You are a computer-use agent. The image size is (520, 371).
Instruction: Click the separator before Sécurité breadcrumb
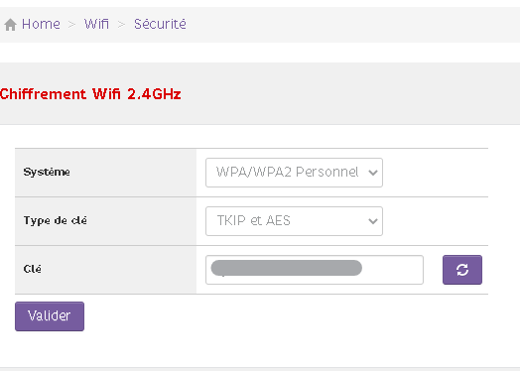(121, 24)
